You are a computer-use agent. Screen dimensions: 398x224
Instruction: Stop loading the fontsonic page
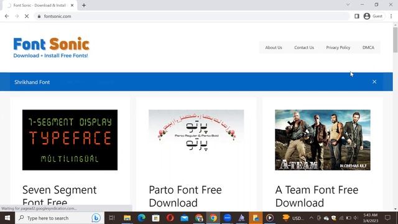[27, 16]
